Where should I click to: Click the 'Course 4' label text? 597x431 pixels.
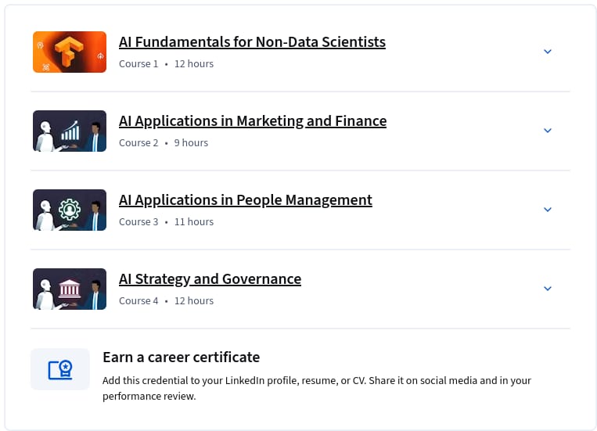(138, 301)
